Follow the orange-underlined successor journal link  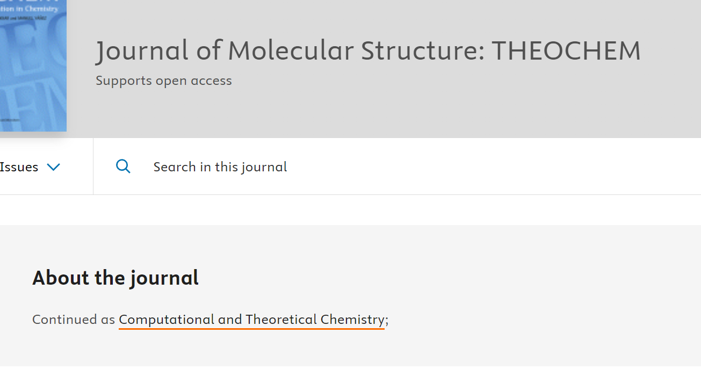pyautogui.click(x=251, y=320)
